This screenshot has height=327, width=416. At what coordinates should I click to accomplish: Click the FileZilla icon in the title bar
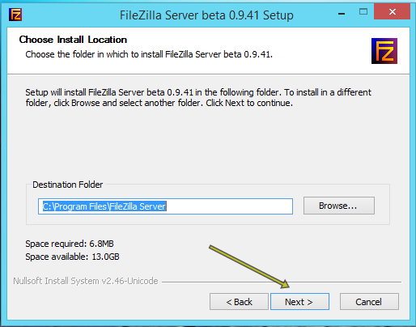click(x=15, y=15)
